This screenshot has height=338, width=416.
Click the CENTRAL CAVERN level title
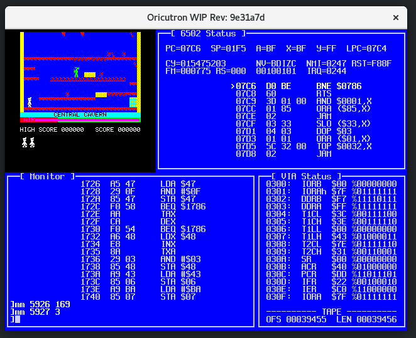(x=80, y=115)
